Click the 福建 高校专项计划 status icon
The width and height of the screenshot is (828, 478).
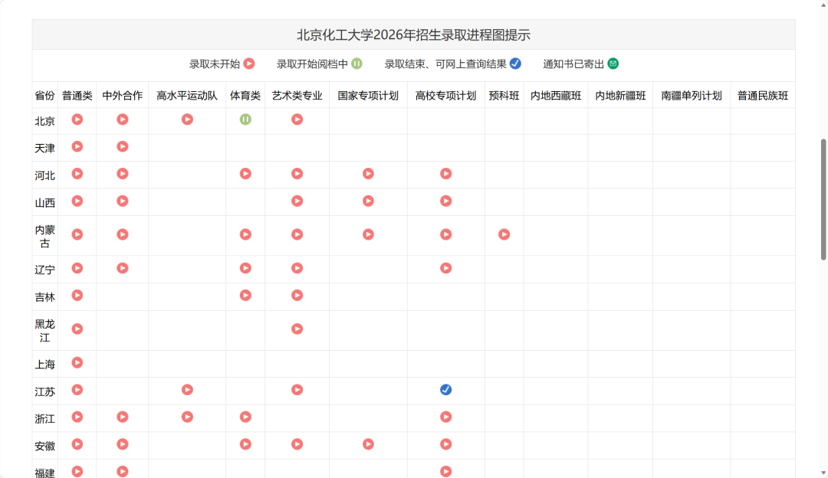(x=445, y=471)
